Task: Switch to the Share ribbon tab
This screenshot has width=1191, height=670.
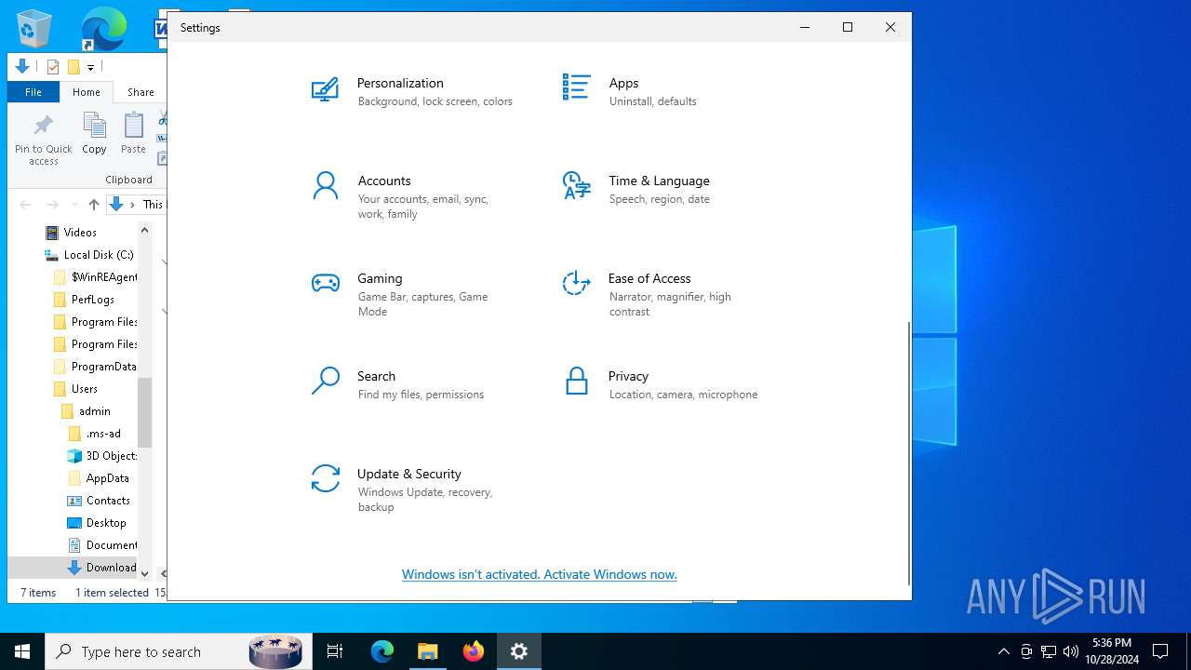Action: (x=141, y=92)
